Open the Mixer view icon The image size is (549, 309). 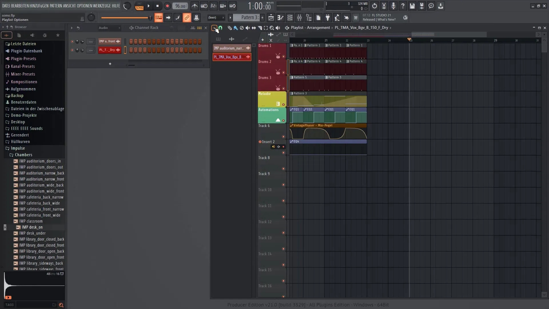click(x=299, y=18)
